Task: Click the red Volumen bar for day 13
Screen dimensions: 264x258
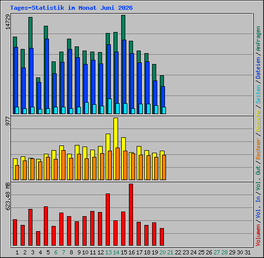Action: point(108,219)
